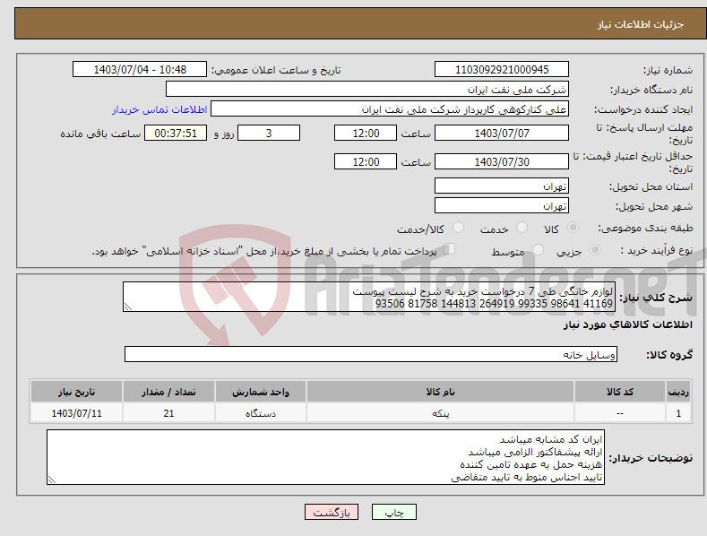Click the goods group field وسایل خانه

coord(371,355)
